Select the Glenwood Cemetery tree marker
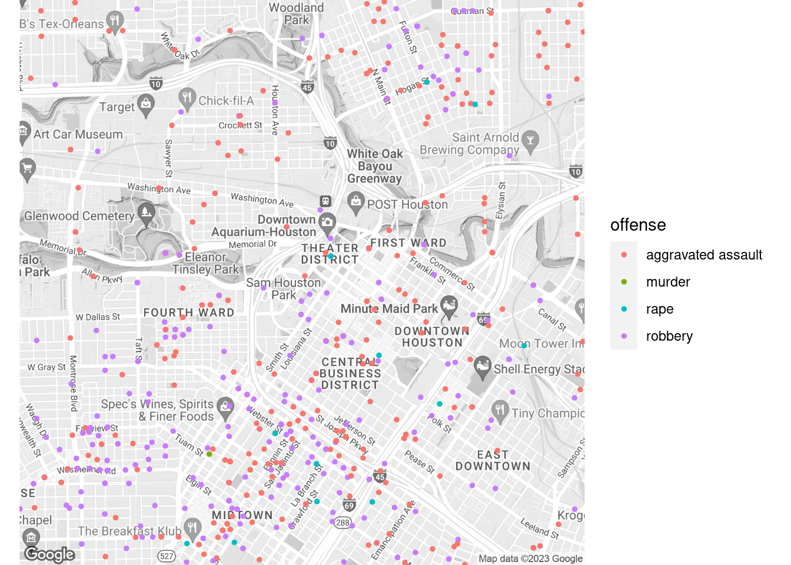This screenshot has height=565, width=791. point(145,214)
